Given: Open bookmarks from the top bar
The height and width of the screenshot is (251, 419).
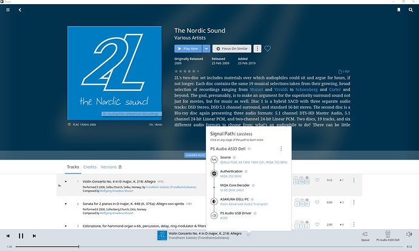Looking at the screenshot, I should point(399,10).
